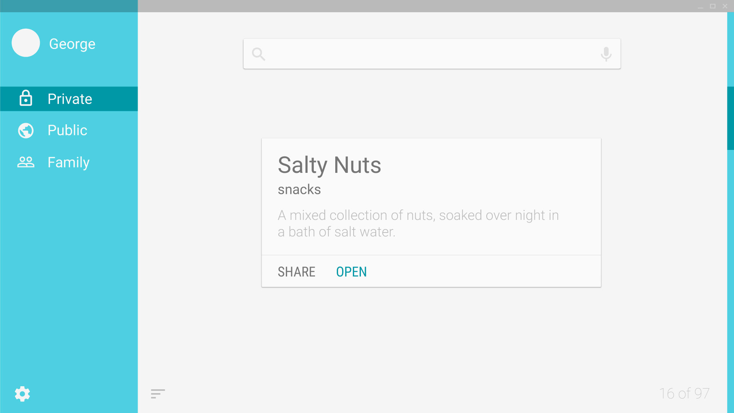Open settings via the gear icon
Screen dimensions: 734x413
22,393
